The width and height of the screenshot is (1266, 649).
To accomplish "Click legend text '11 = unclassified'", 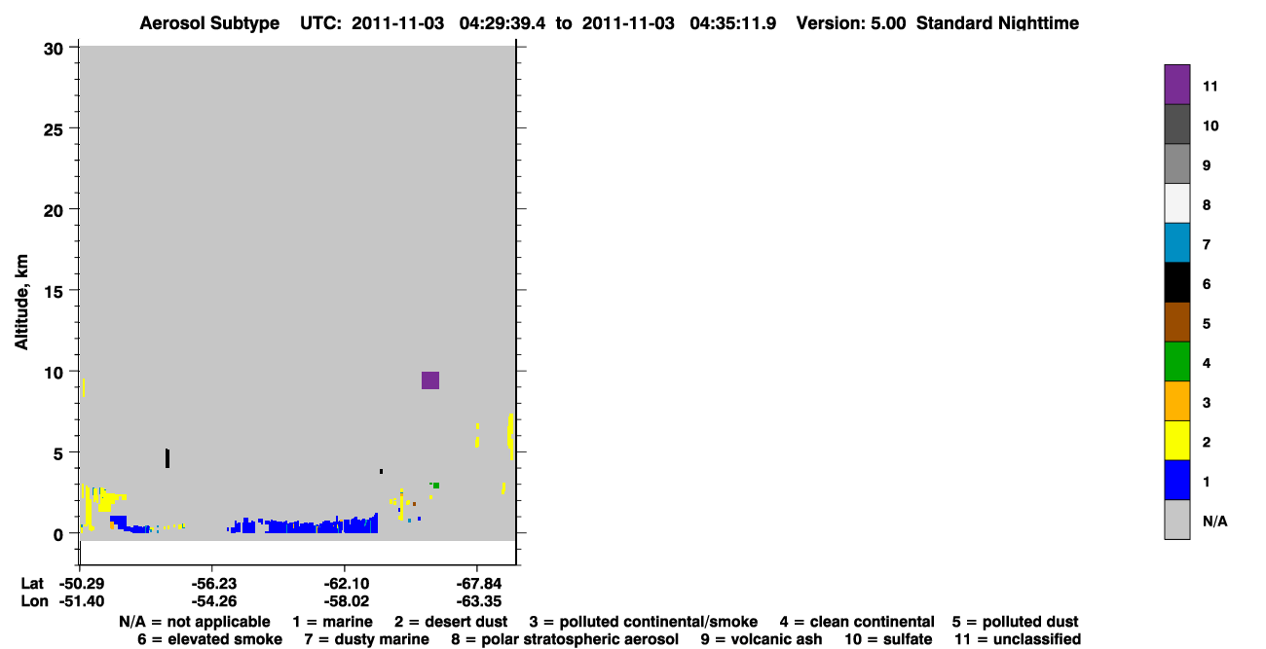I will (1017, 639).
